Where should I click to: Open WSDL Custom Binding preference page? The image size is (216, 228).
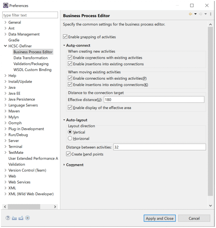click(x=32, y=70)
